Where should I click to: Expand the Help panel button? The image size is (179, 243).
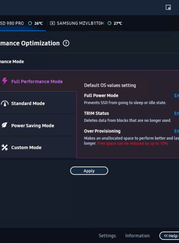coord(169,236)
